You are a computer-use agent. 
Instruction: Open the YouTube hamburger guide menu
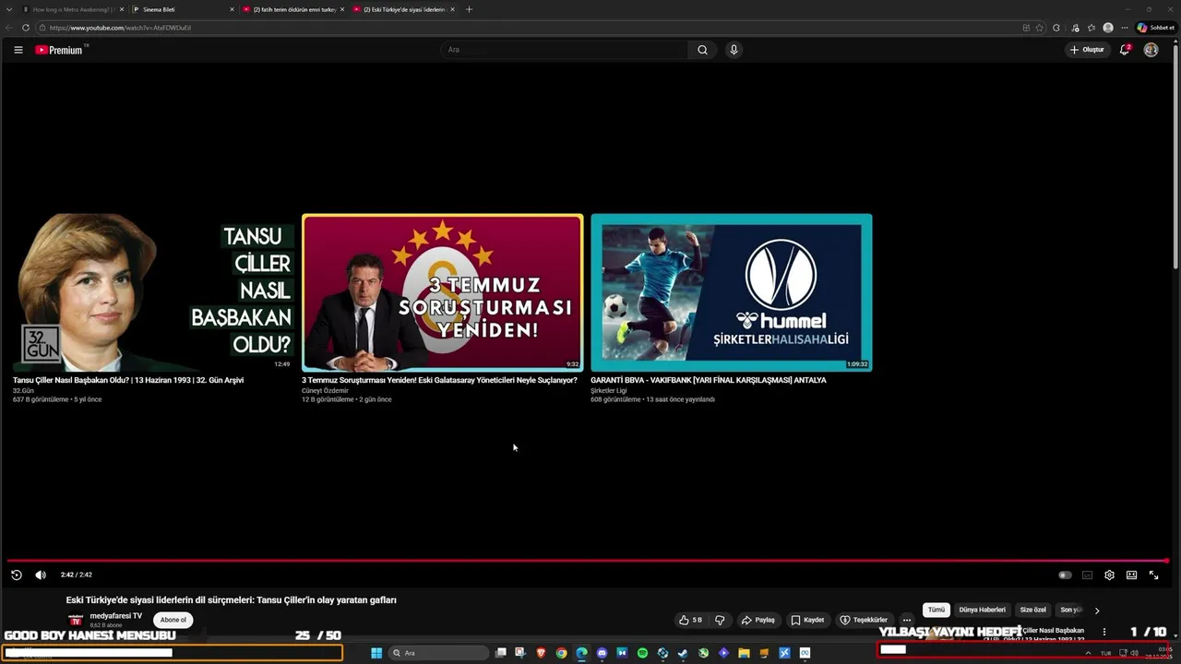[x=18, y=50]
